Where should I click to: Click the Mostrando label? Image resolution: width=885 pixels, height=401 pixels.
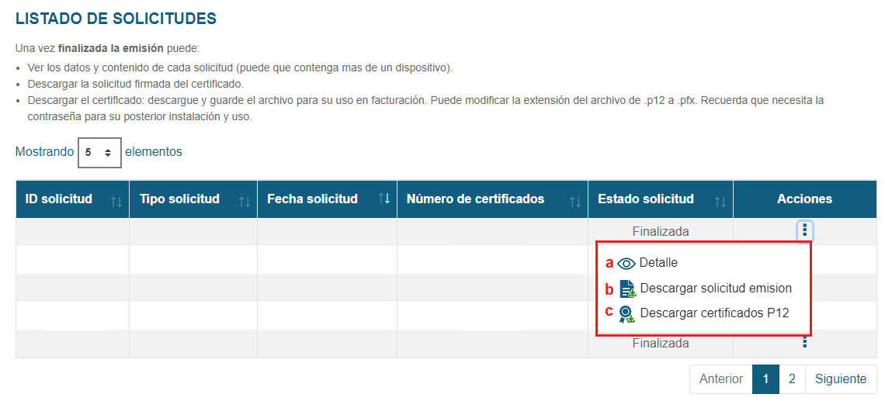(x=44, y=152)
